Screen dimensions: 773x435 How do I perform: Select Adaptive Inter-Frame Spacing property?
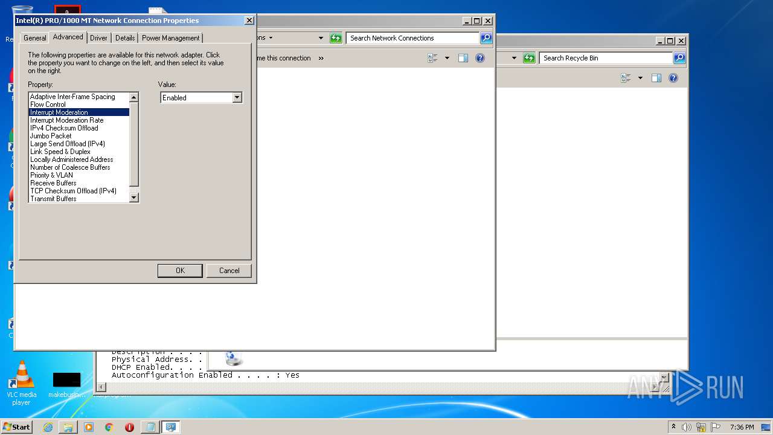pyautogui.click(x=79, y=97)
